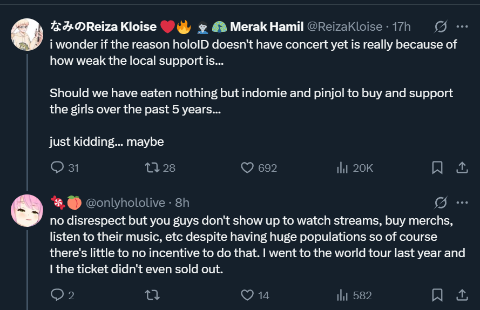This screenshot has height=310, width=480.
Task: Repost the holoID concert tweet
Action: point(153,168)
